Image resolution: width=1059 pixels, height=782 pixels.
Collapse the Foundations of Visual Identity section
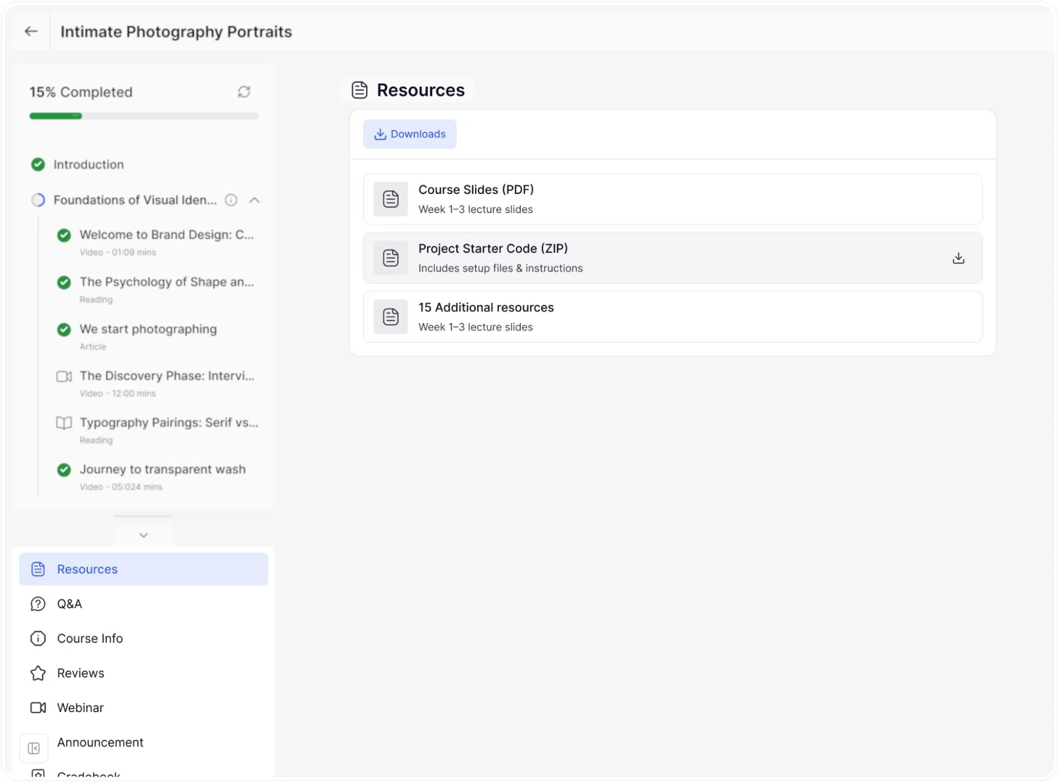(254, 200)
